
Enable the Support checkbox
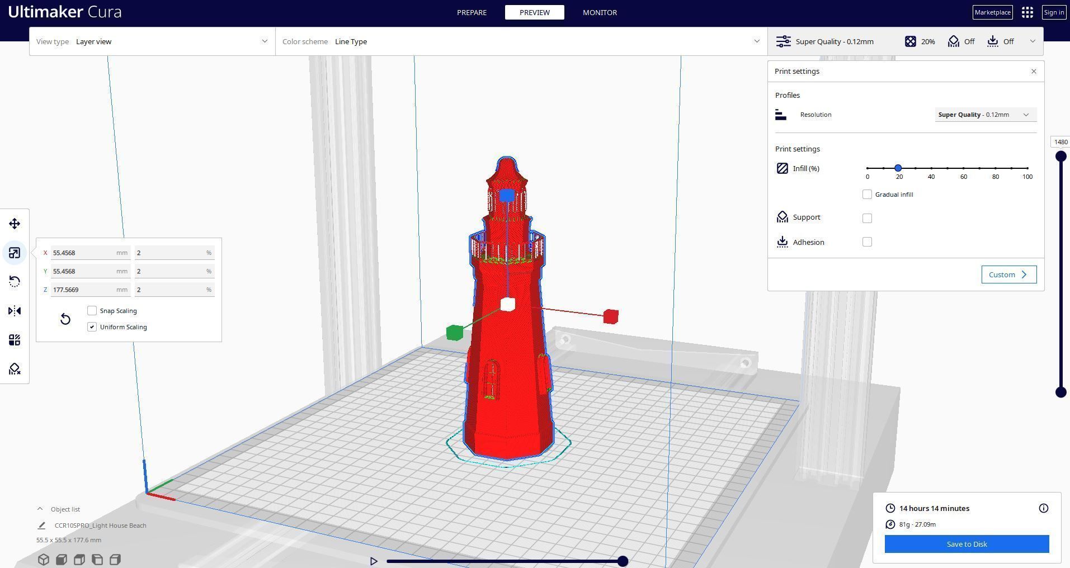click(x=867, y=218)
